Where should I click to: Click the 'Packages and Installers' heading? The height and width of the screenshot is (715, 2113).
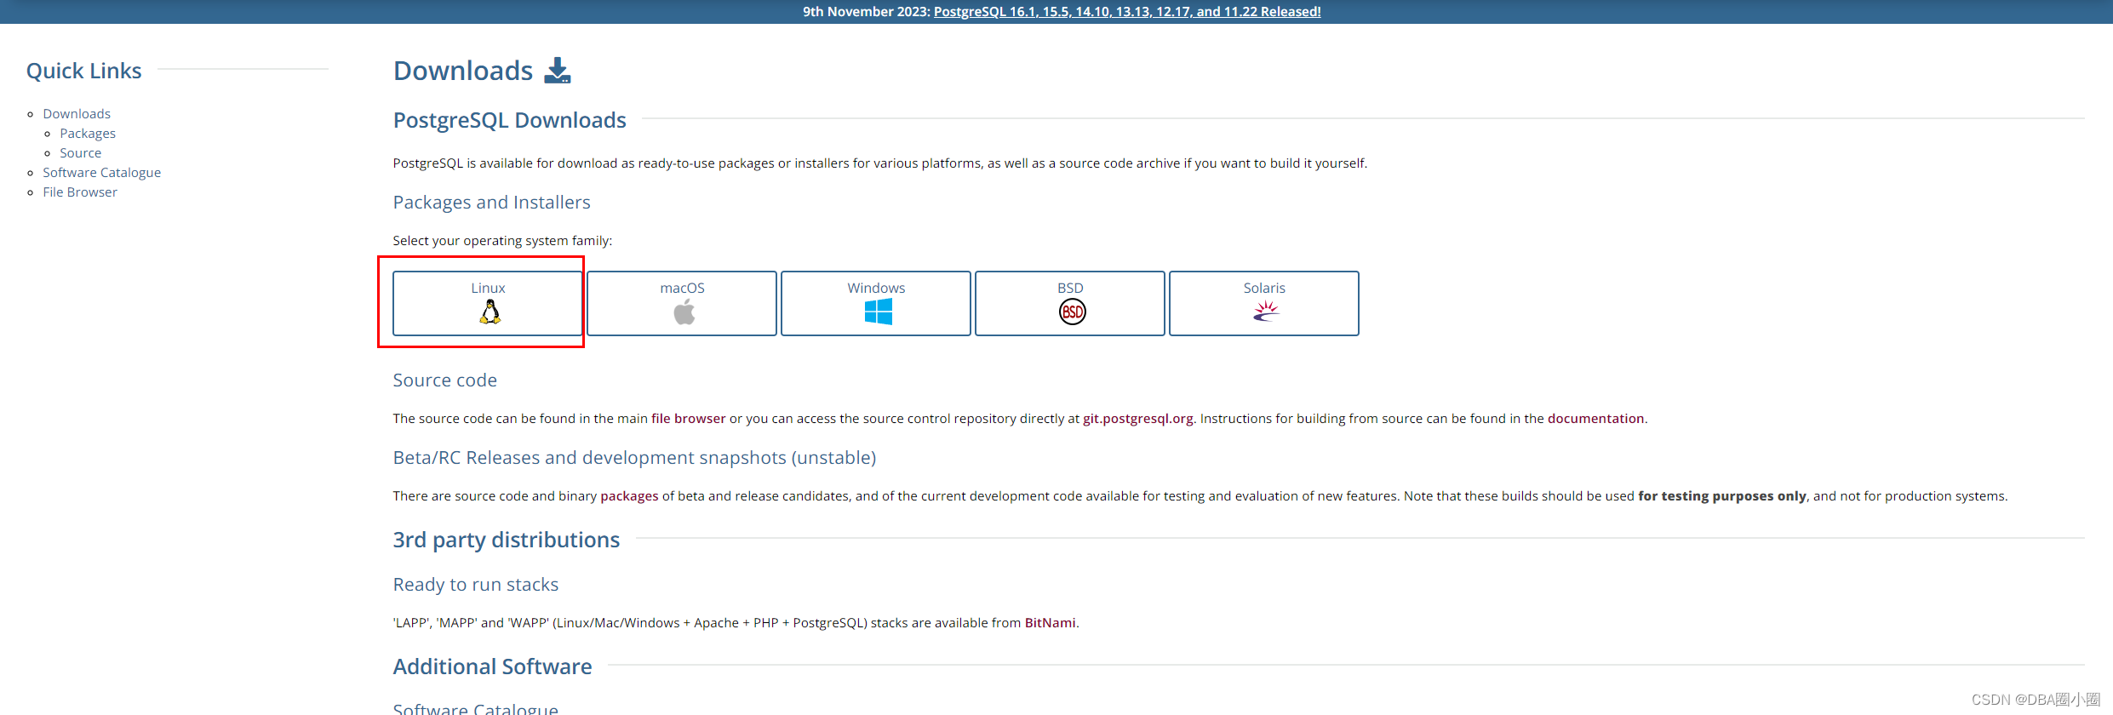[491, 202]
